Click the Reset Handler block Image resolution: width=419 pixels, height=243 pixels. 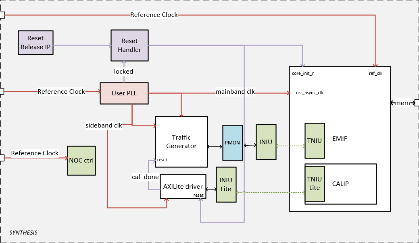[129, 45]
